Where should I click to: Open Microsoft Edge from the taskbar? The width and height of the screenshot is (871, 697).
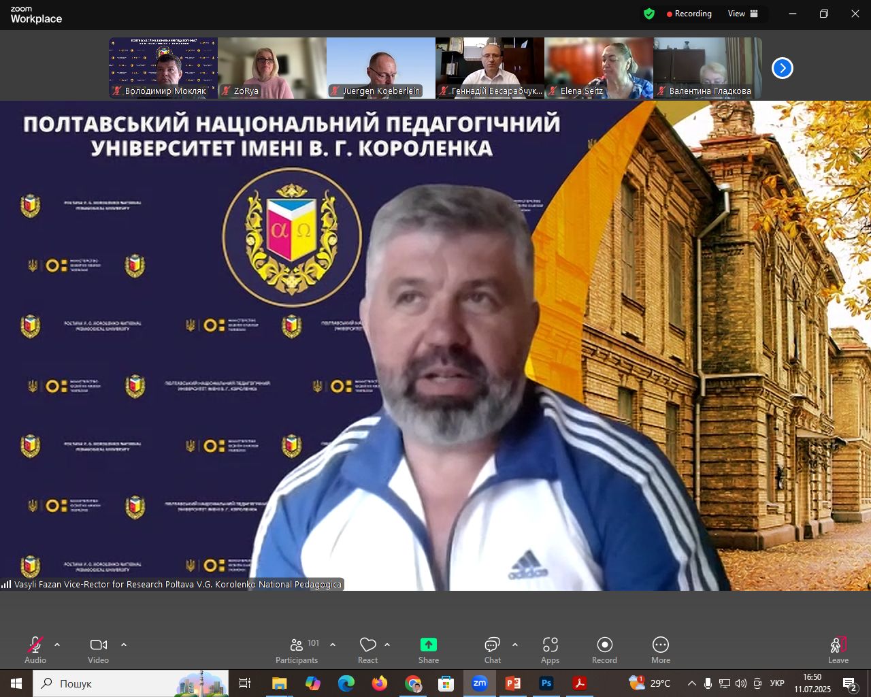[346, 683]
